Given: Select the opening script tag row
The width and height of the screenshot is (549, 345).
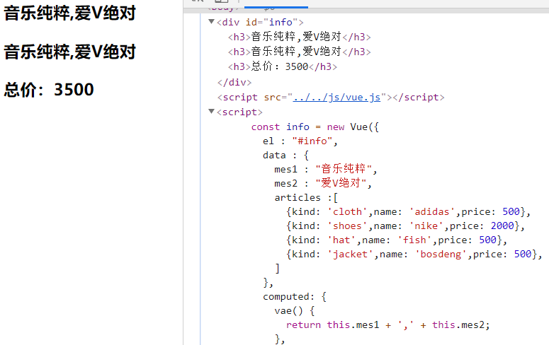Looking at the screenshot, I should 239,112.
